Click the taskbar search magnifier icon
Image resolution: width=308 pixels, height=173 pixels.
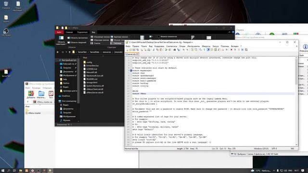coord(9,171)
